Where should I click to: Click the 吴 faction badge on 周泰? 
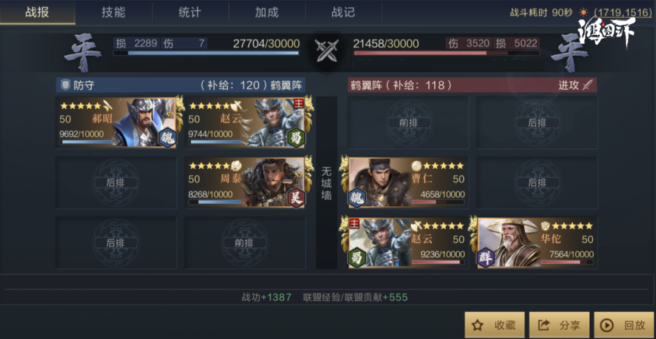click(296, 198)
